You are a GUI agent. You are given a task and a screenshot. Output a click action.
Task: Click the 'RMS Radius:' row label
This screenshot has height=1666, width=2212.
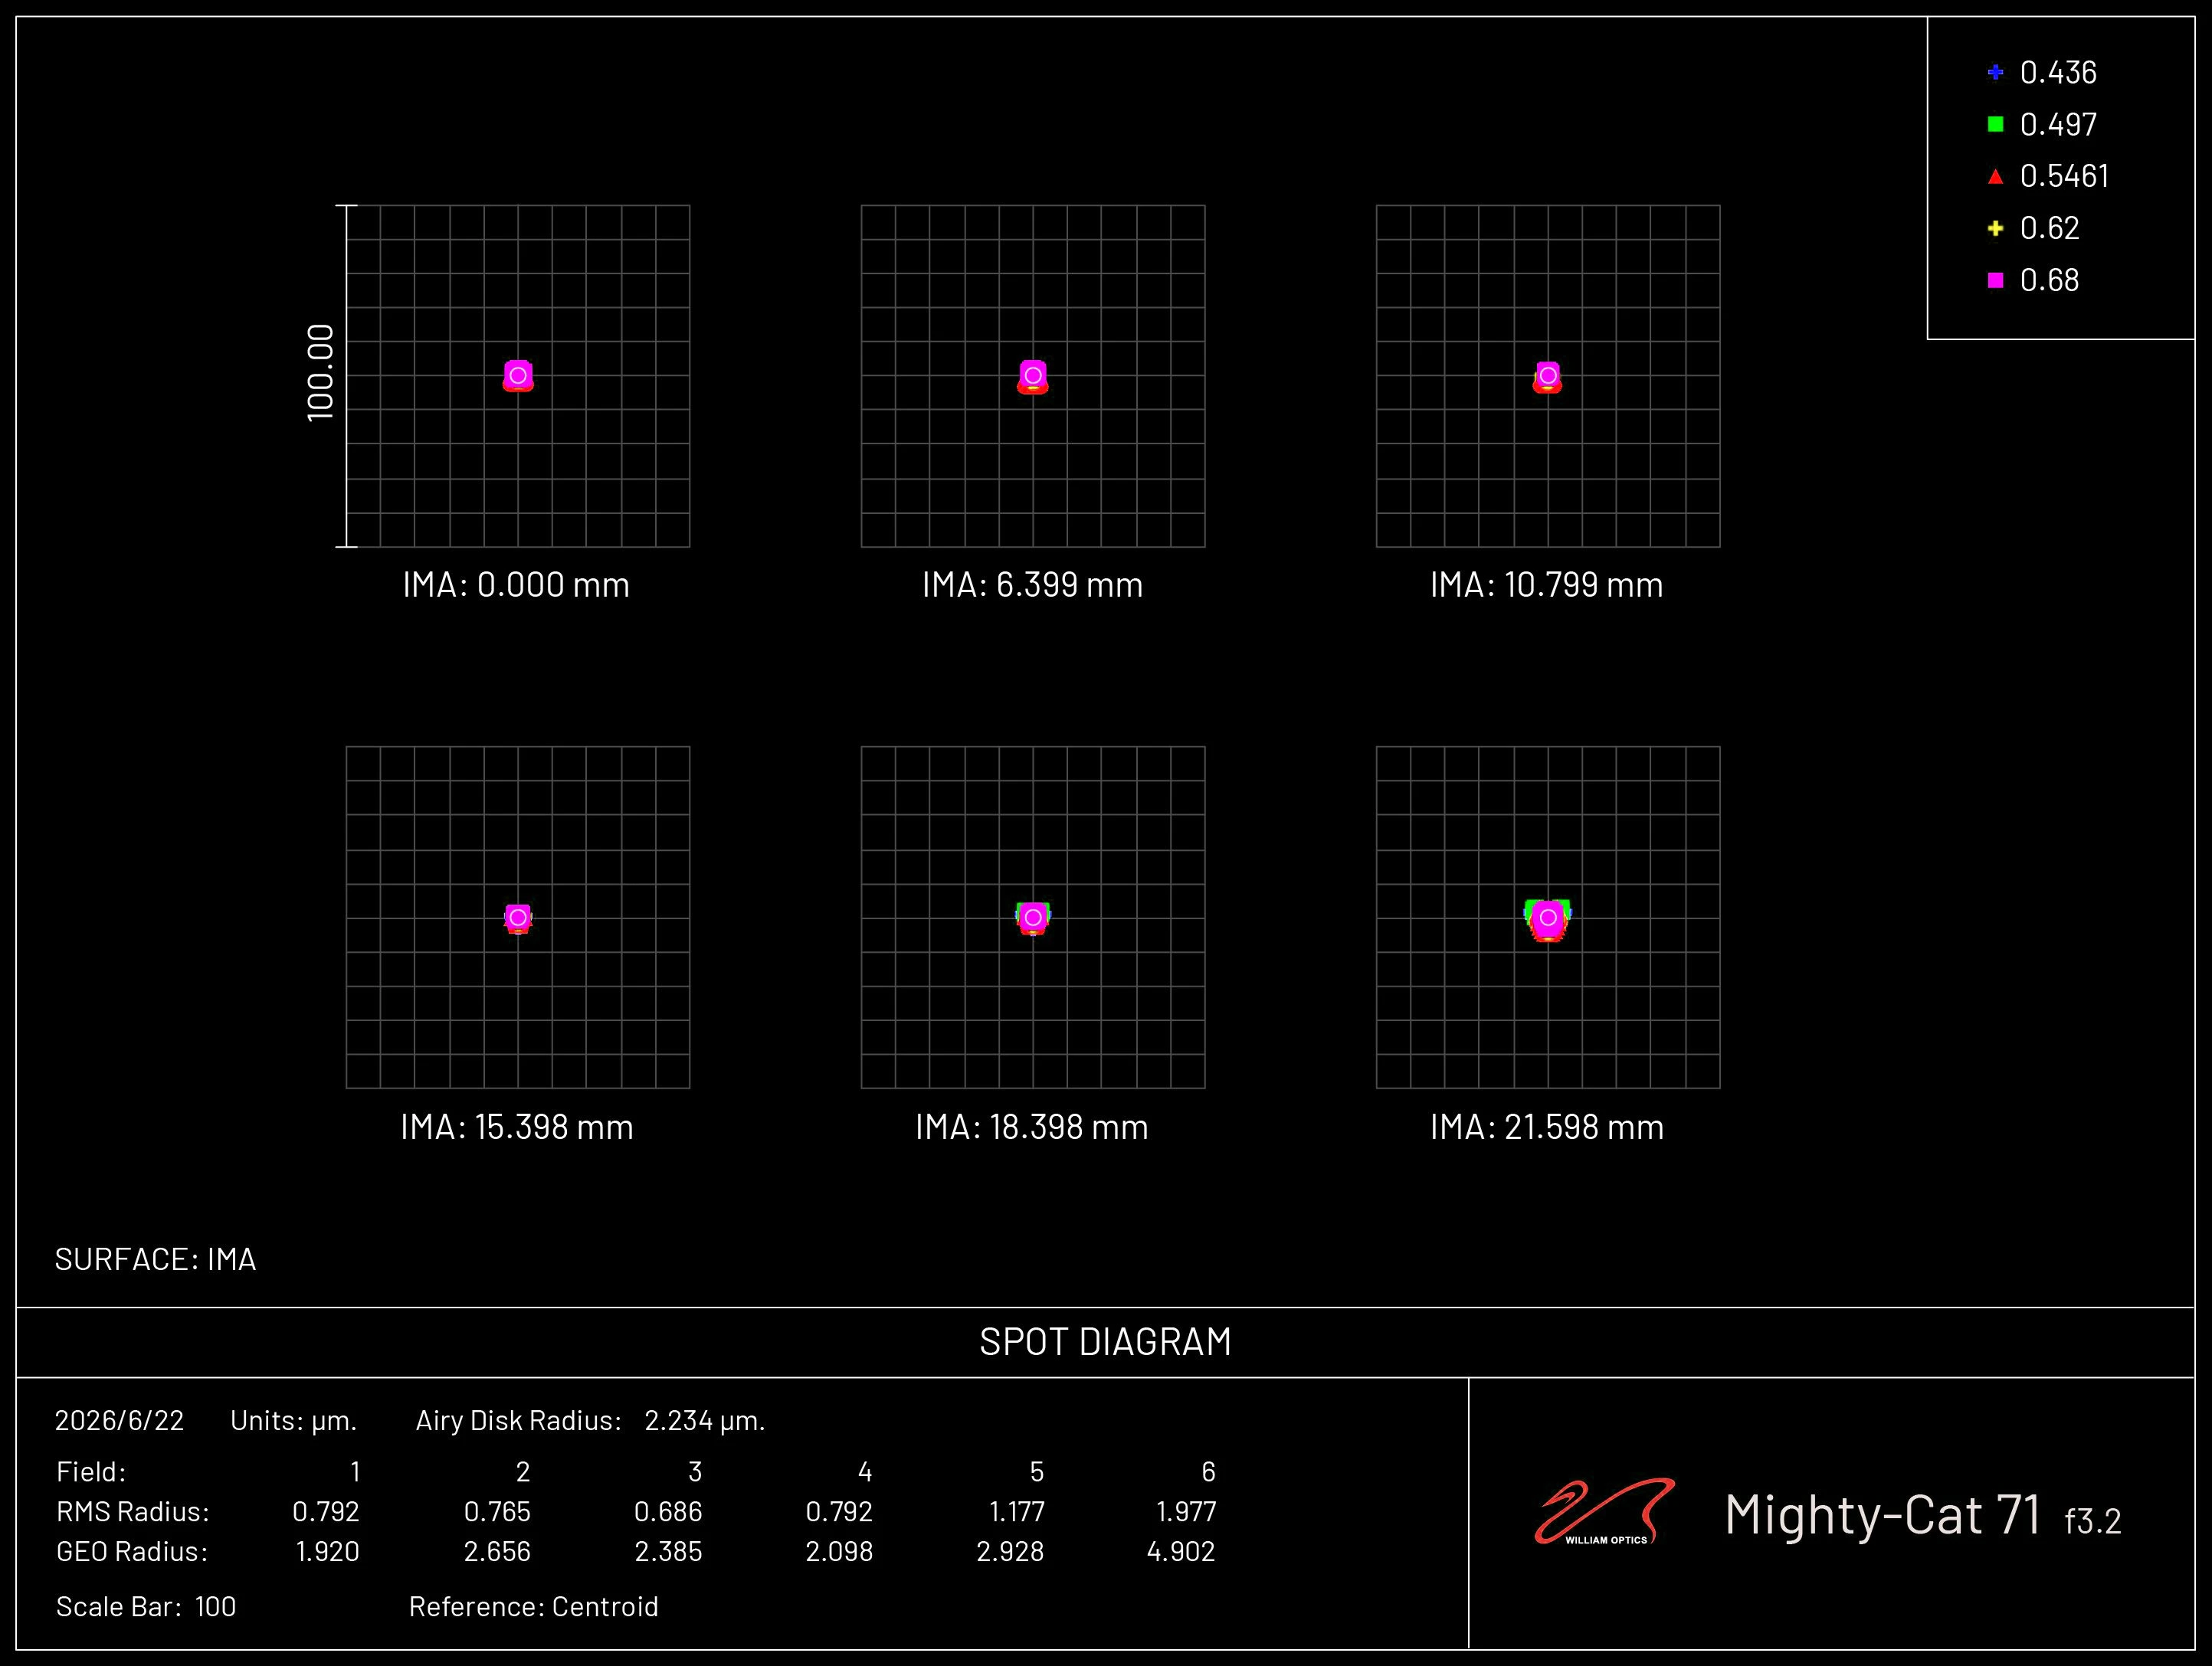(x=133, y=1512)
